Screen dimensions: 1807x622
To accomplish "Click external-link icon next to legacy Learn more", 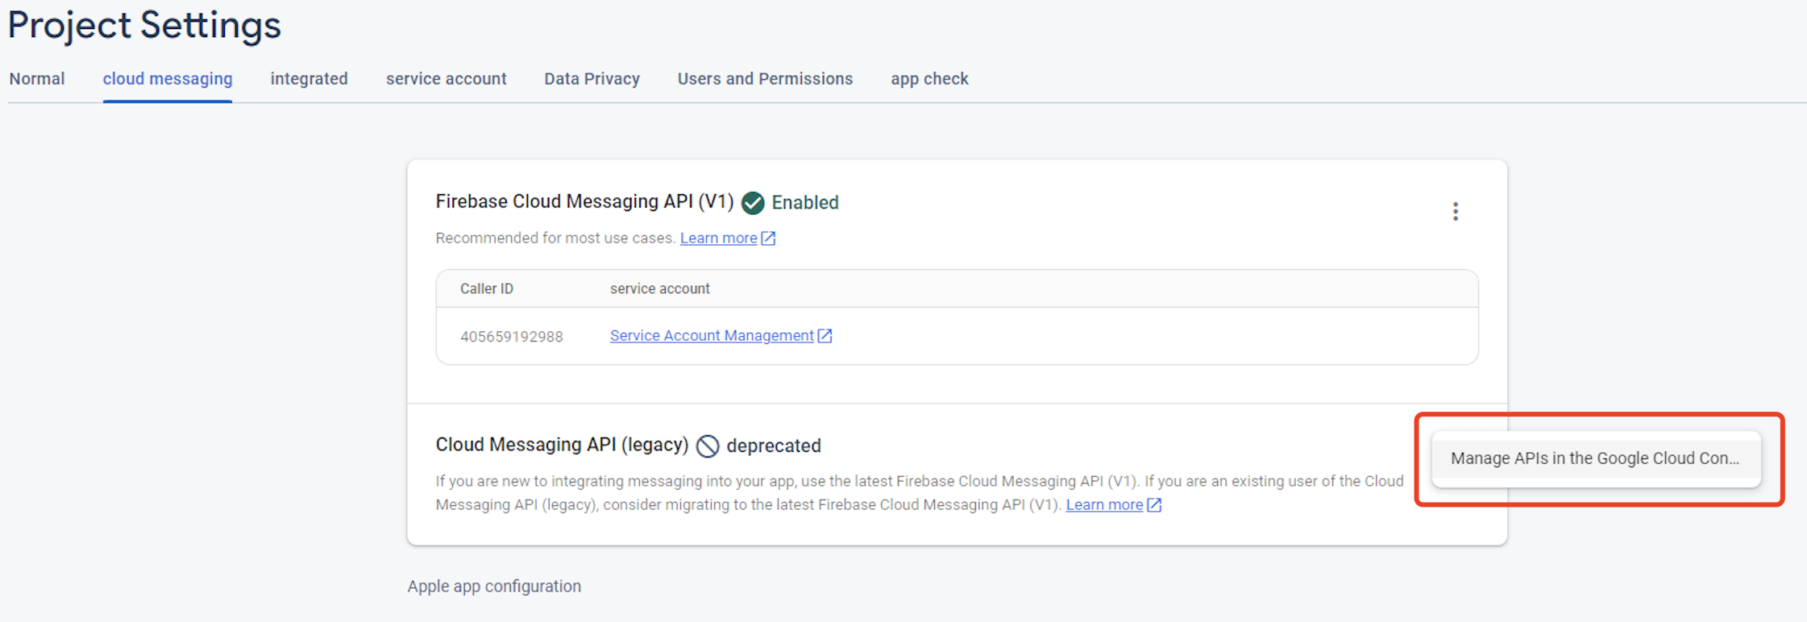I will [1155, 505].
